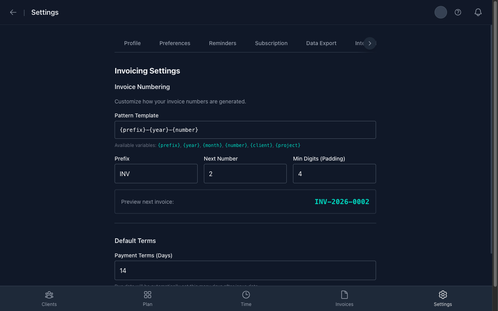498x311 pixels.
Task: Navigate back with the arrow icon
Action: point(13,12)
